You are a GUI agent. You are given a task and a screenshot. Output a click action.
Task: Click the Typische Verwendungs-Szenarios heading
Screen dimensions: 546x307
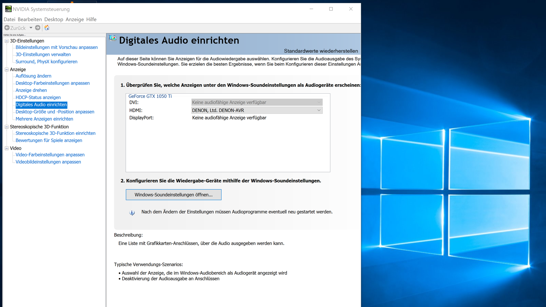(x=148, y=265)
